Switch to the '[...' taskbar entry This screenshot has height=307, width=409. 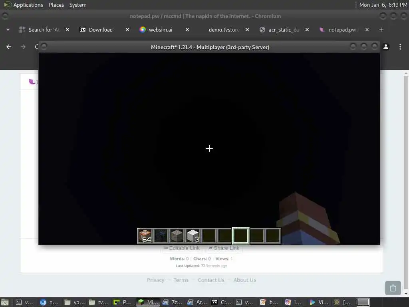pyautogui.click(x=343, y=302)
